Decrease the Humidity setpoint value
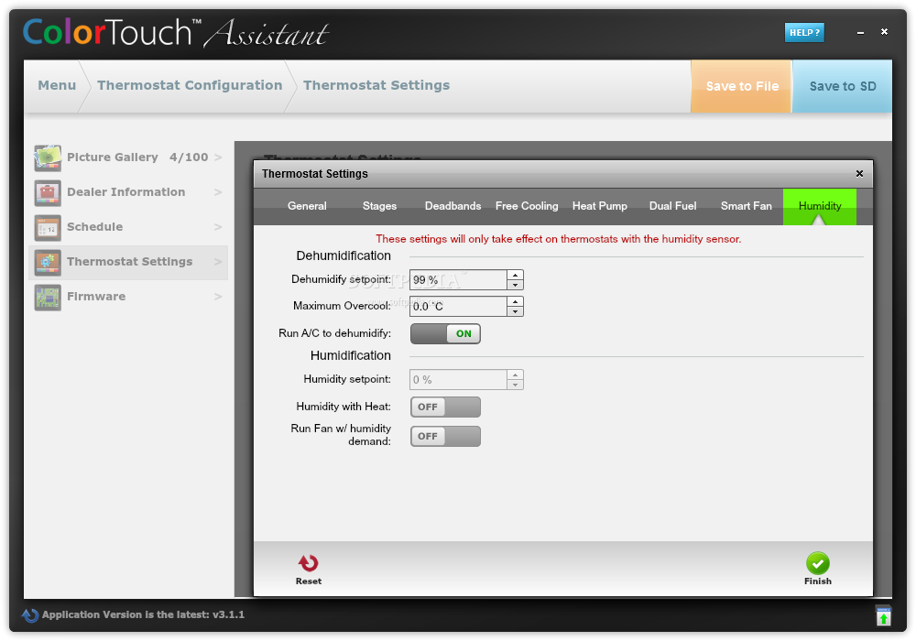 click(515, 385)
